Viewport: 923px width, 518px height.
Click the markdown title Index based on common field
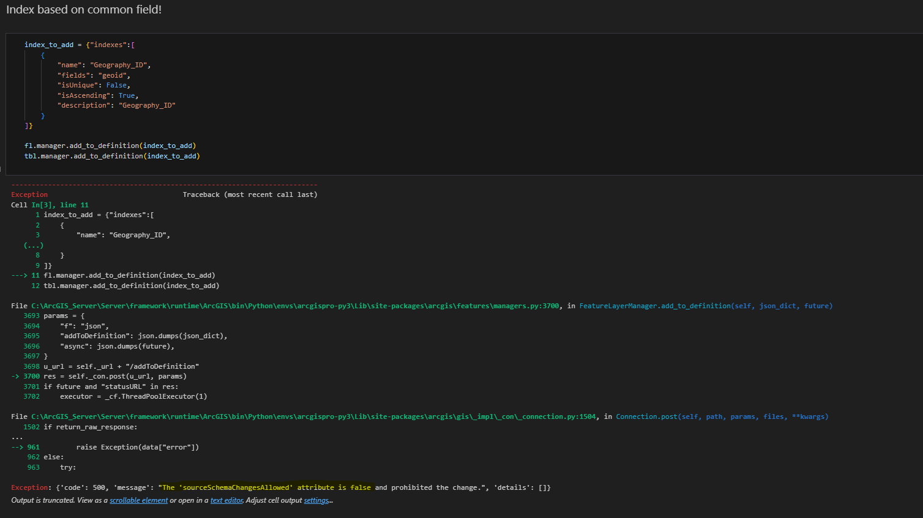(x=84, y=9)
